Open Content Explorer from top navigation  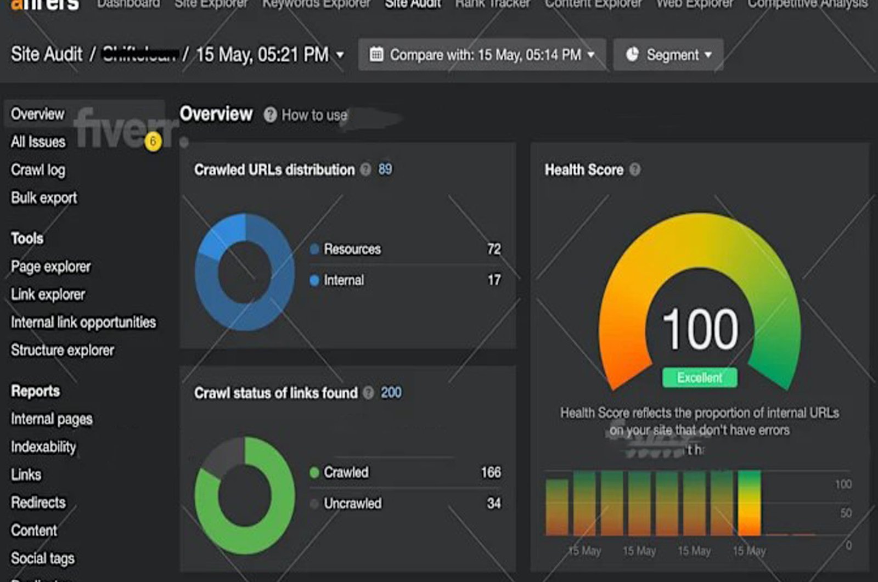[x=593, y=4]
